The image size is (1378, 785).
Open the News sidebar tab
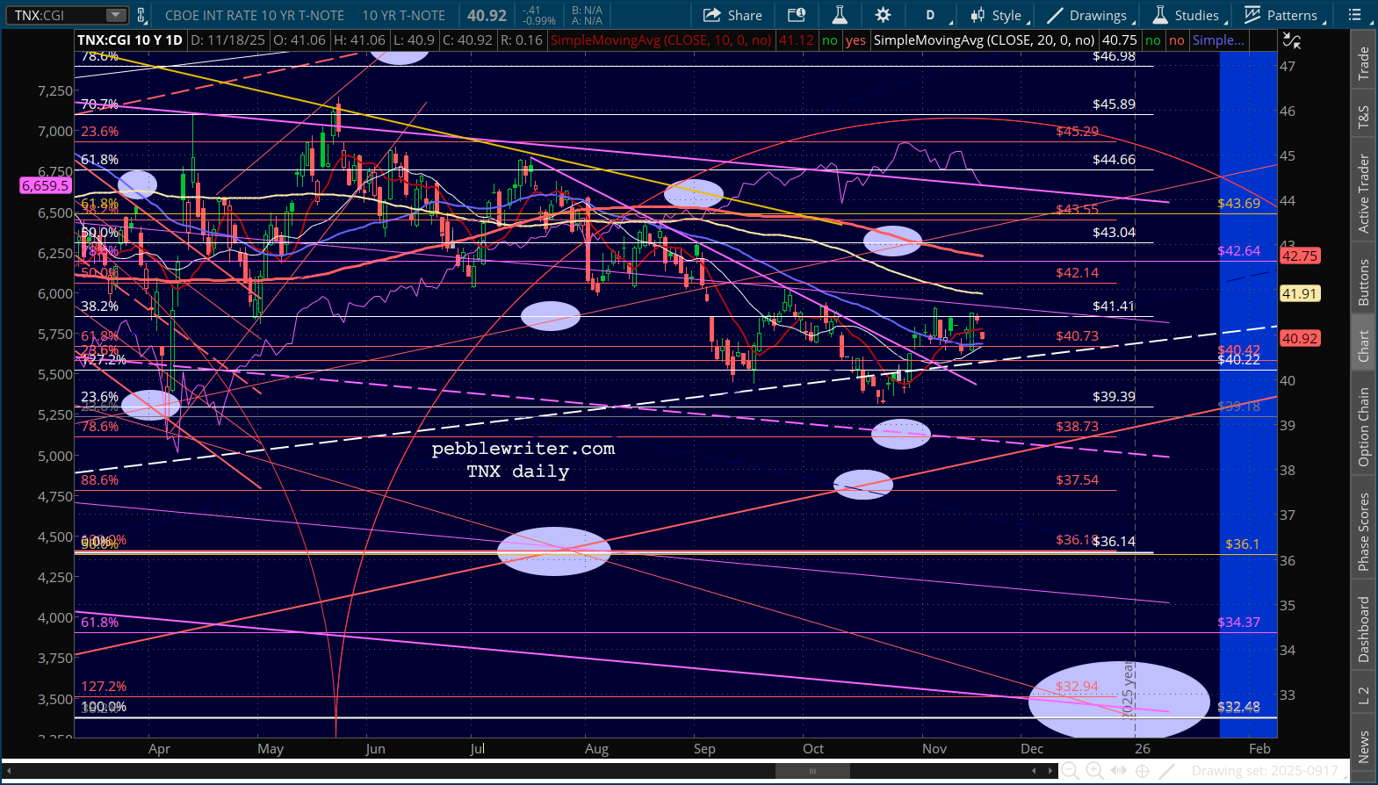pos(1364,746)
